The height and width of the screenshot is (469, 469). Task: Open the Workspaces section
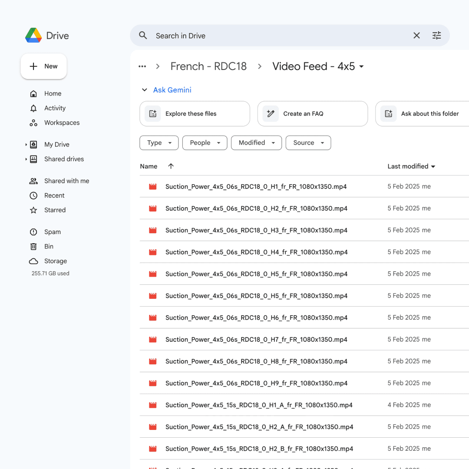click(x=62, y=122)
